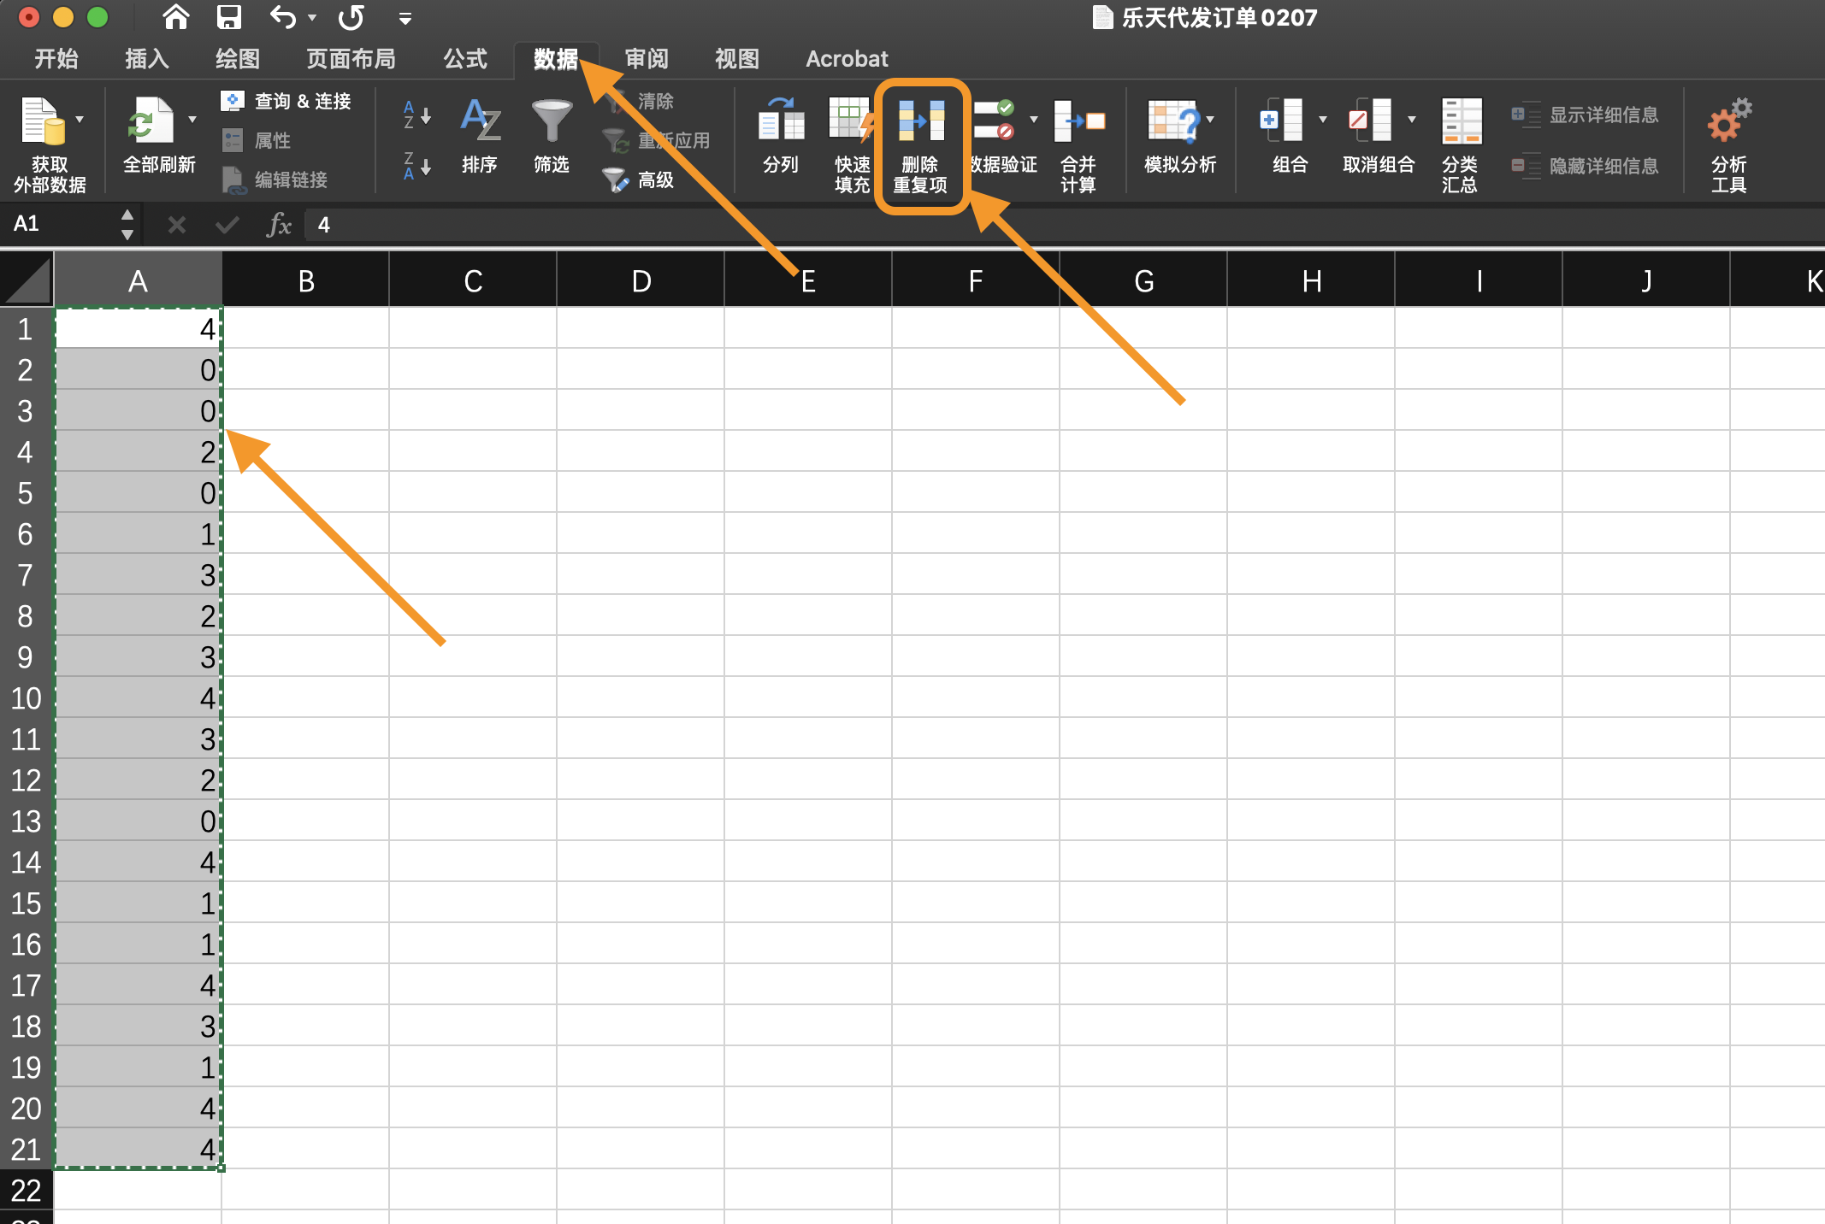Select the column B header
1825x1224 pixels.
305,280
